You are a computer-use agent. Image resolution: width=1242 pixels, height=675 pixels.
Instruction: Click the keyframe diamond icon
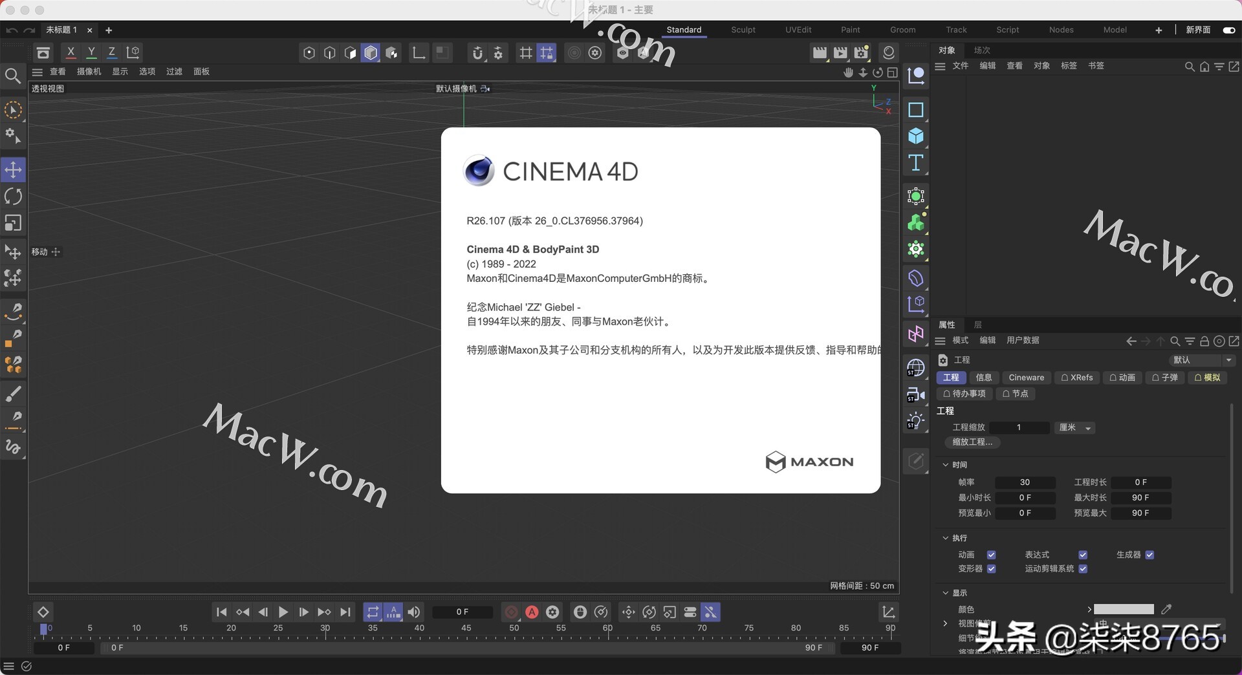pyautogui.click(x=43, y=612)
